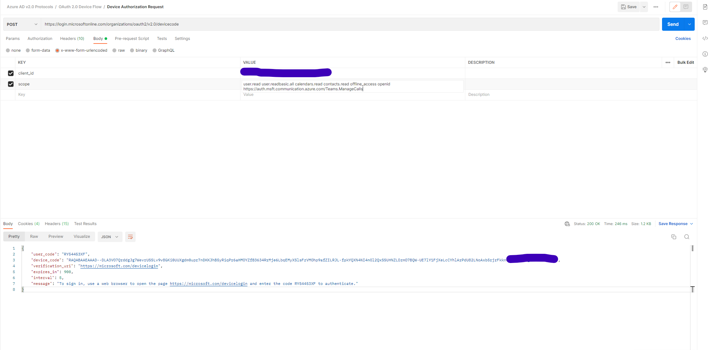This screenshot has height=350, width=713.
Task: Open the POST method dropdown
Action: point(22,24)
